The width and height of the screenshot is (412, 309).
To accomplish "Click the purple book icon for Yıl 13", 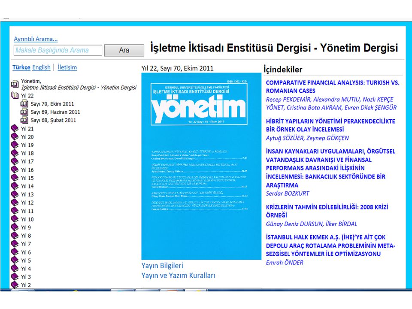I will click(x=15, y=194).
